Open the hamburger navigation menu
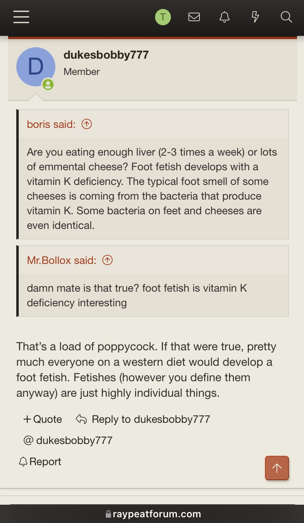This screenshot has height=523, width=304. click(21, 17)
